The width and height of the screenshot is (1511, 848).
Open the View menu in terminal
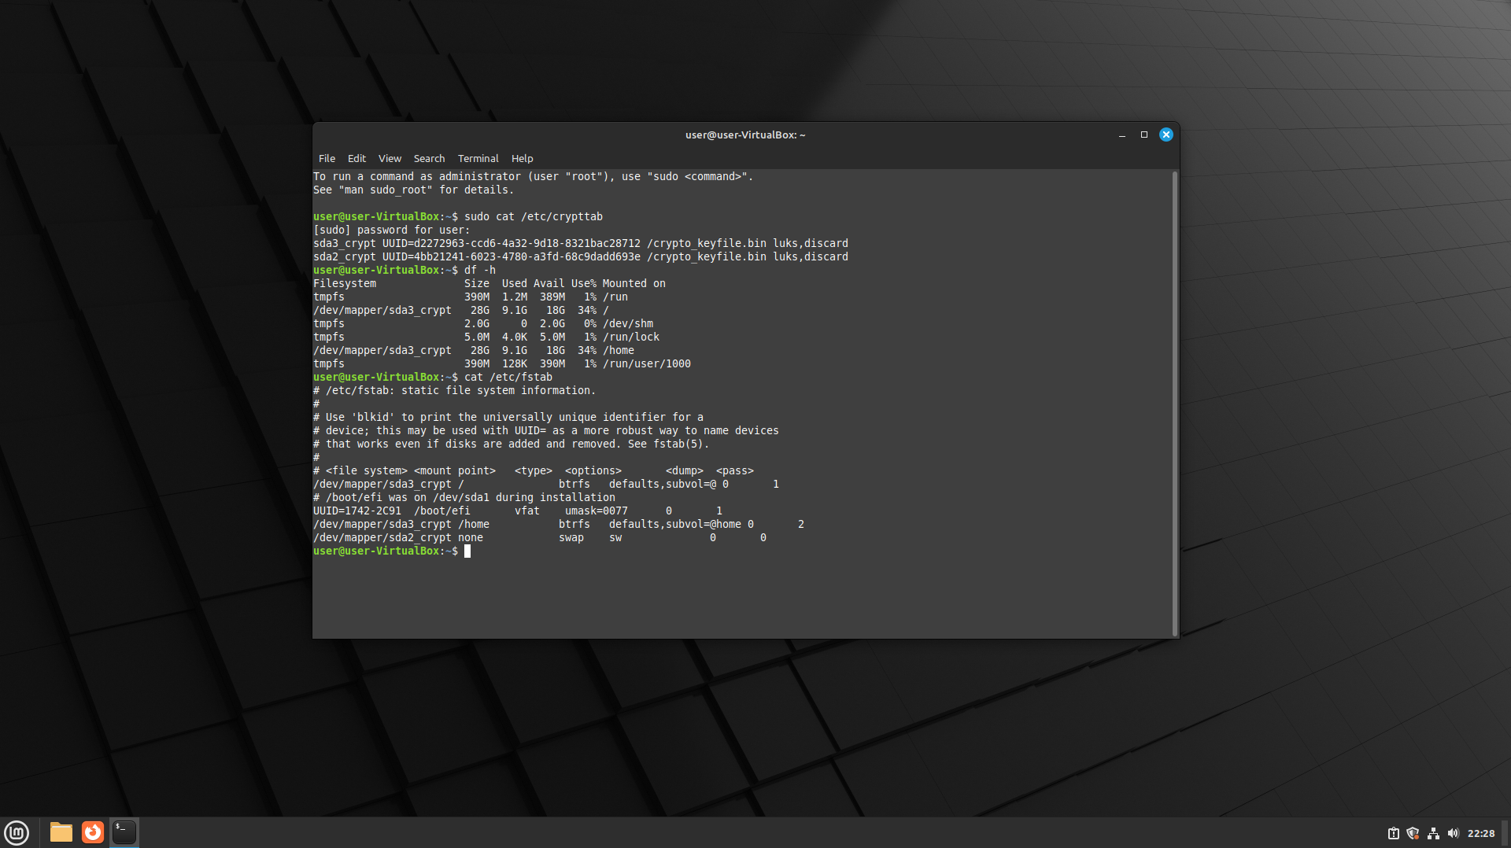[x=390, y=158]
